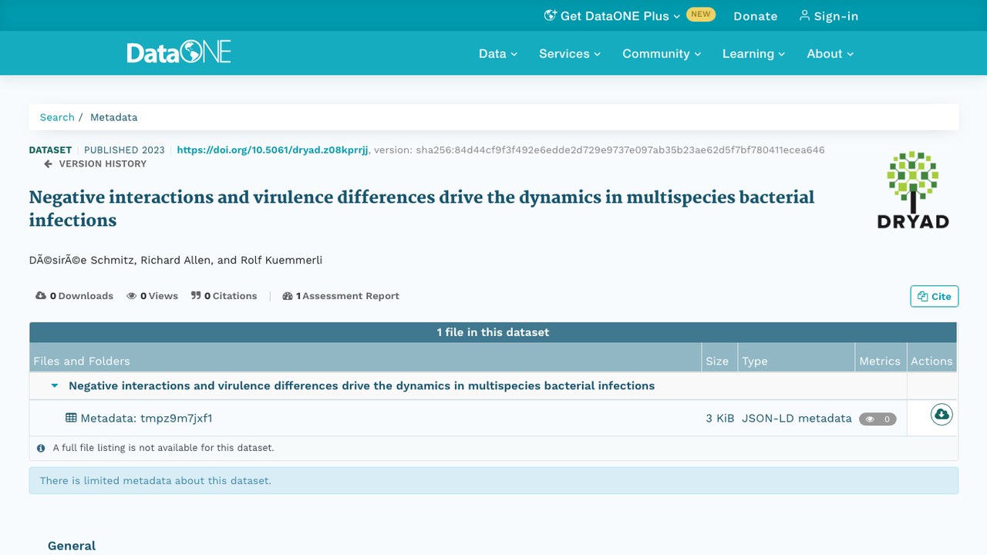Click the quote icon beside Citations

pos(196,296)
